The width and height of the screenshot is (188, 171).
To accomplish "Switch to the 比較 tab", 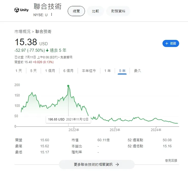I will point(96,11).
